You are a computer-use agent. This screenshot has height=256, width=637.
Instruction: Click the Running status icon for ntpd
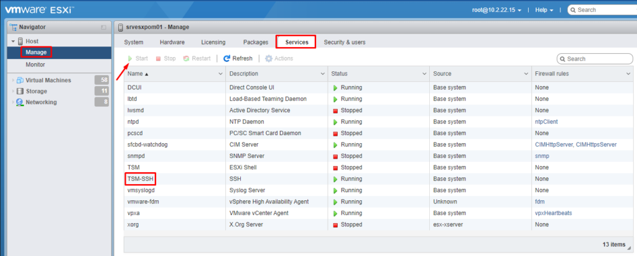[x=335, y=121]
